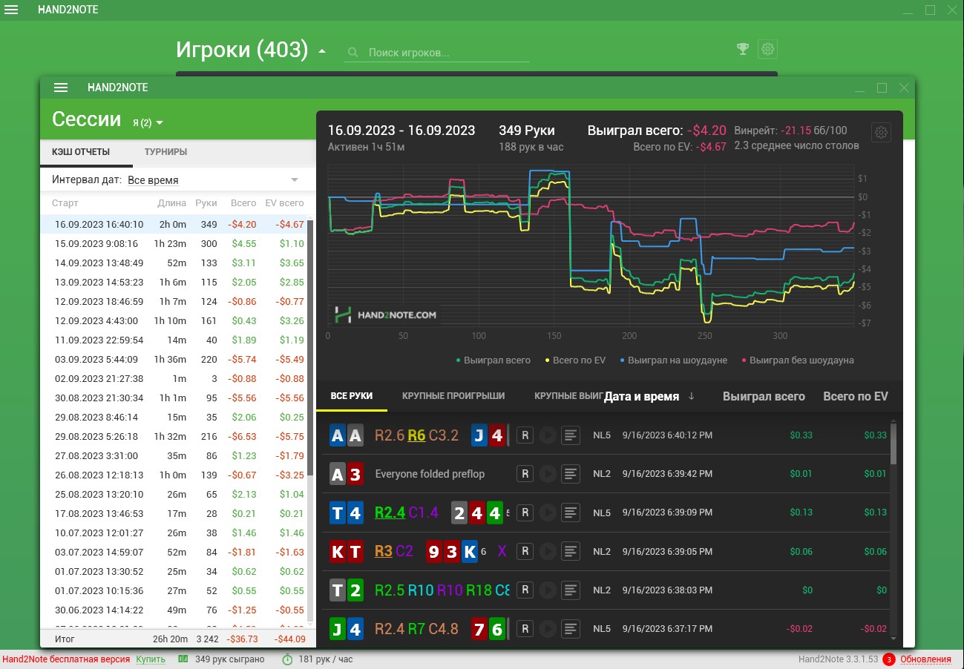Sort sessions by Руки column header
Viewport: 964px width, 669px height.
point(206,203)
